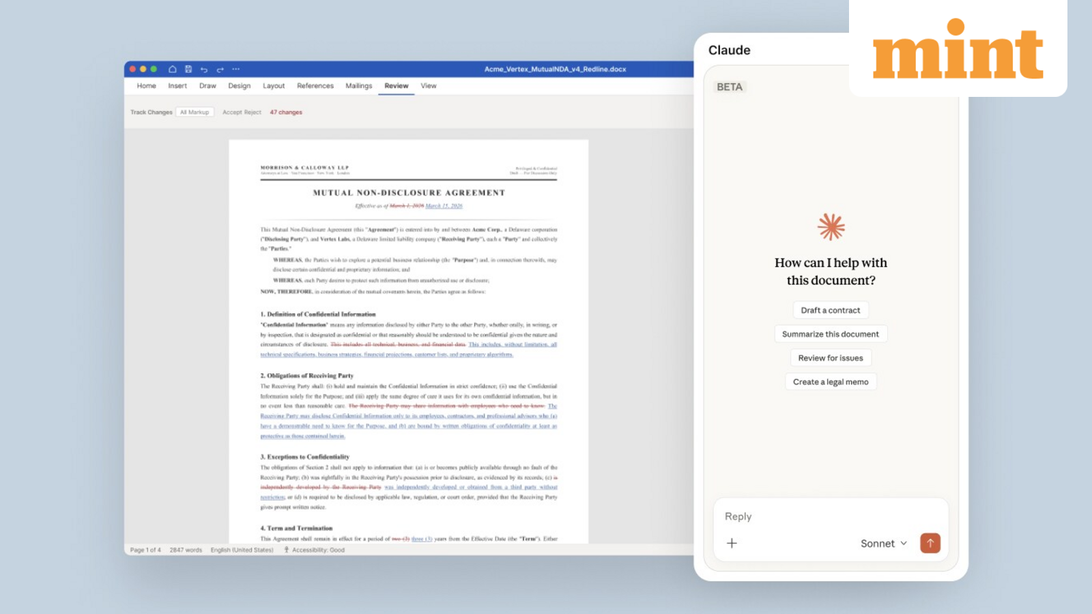1092x614 pixels.
Task: Open the Mailings ribbon tab
Action: (358, 86)
